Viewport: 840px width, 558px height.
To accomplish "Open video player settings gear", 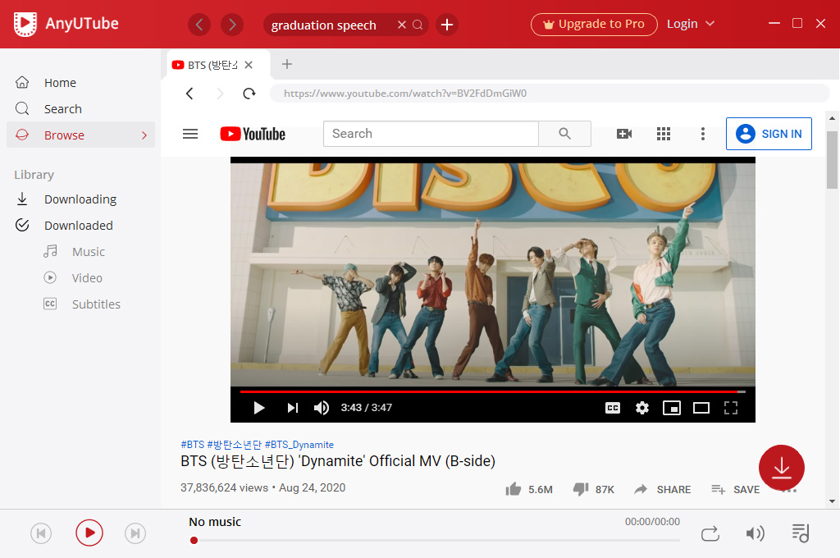I will [642, 408].
